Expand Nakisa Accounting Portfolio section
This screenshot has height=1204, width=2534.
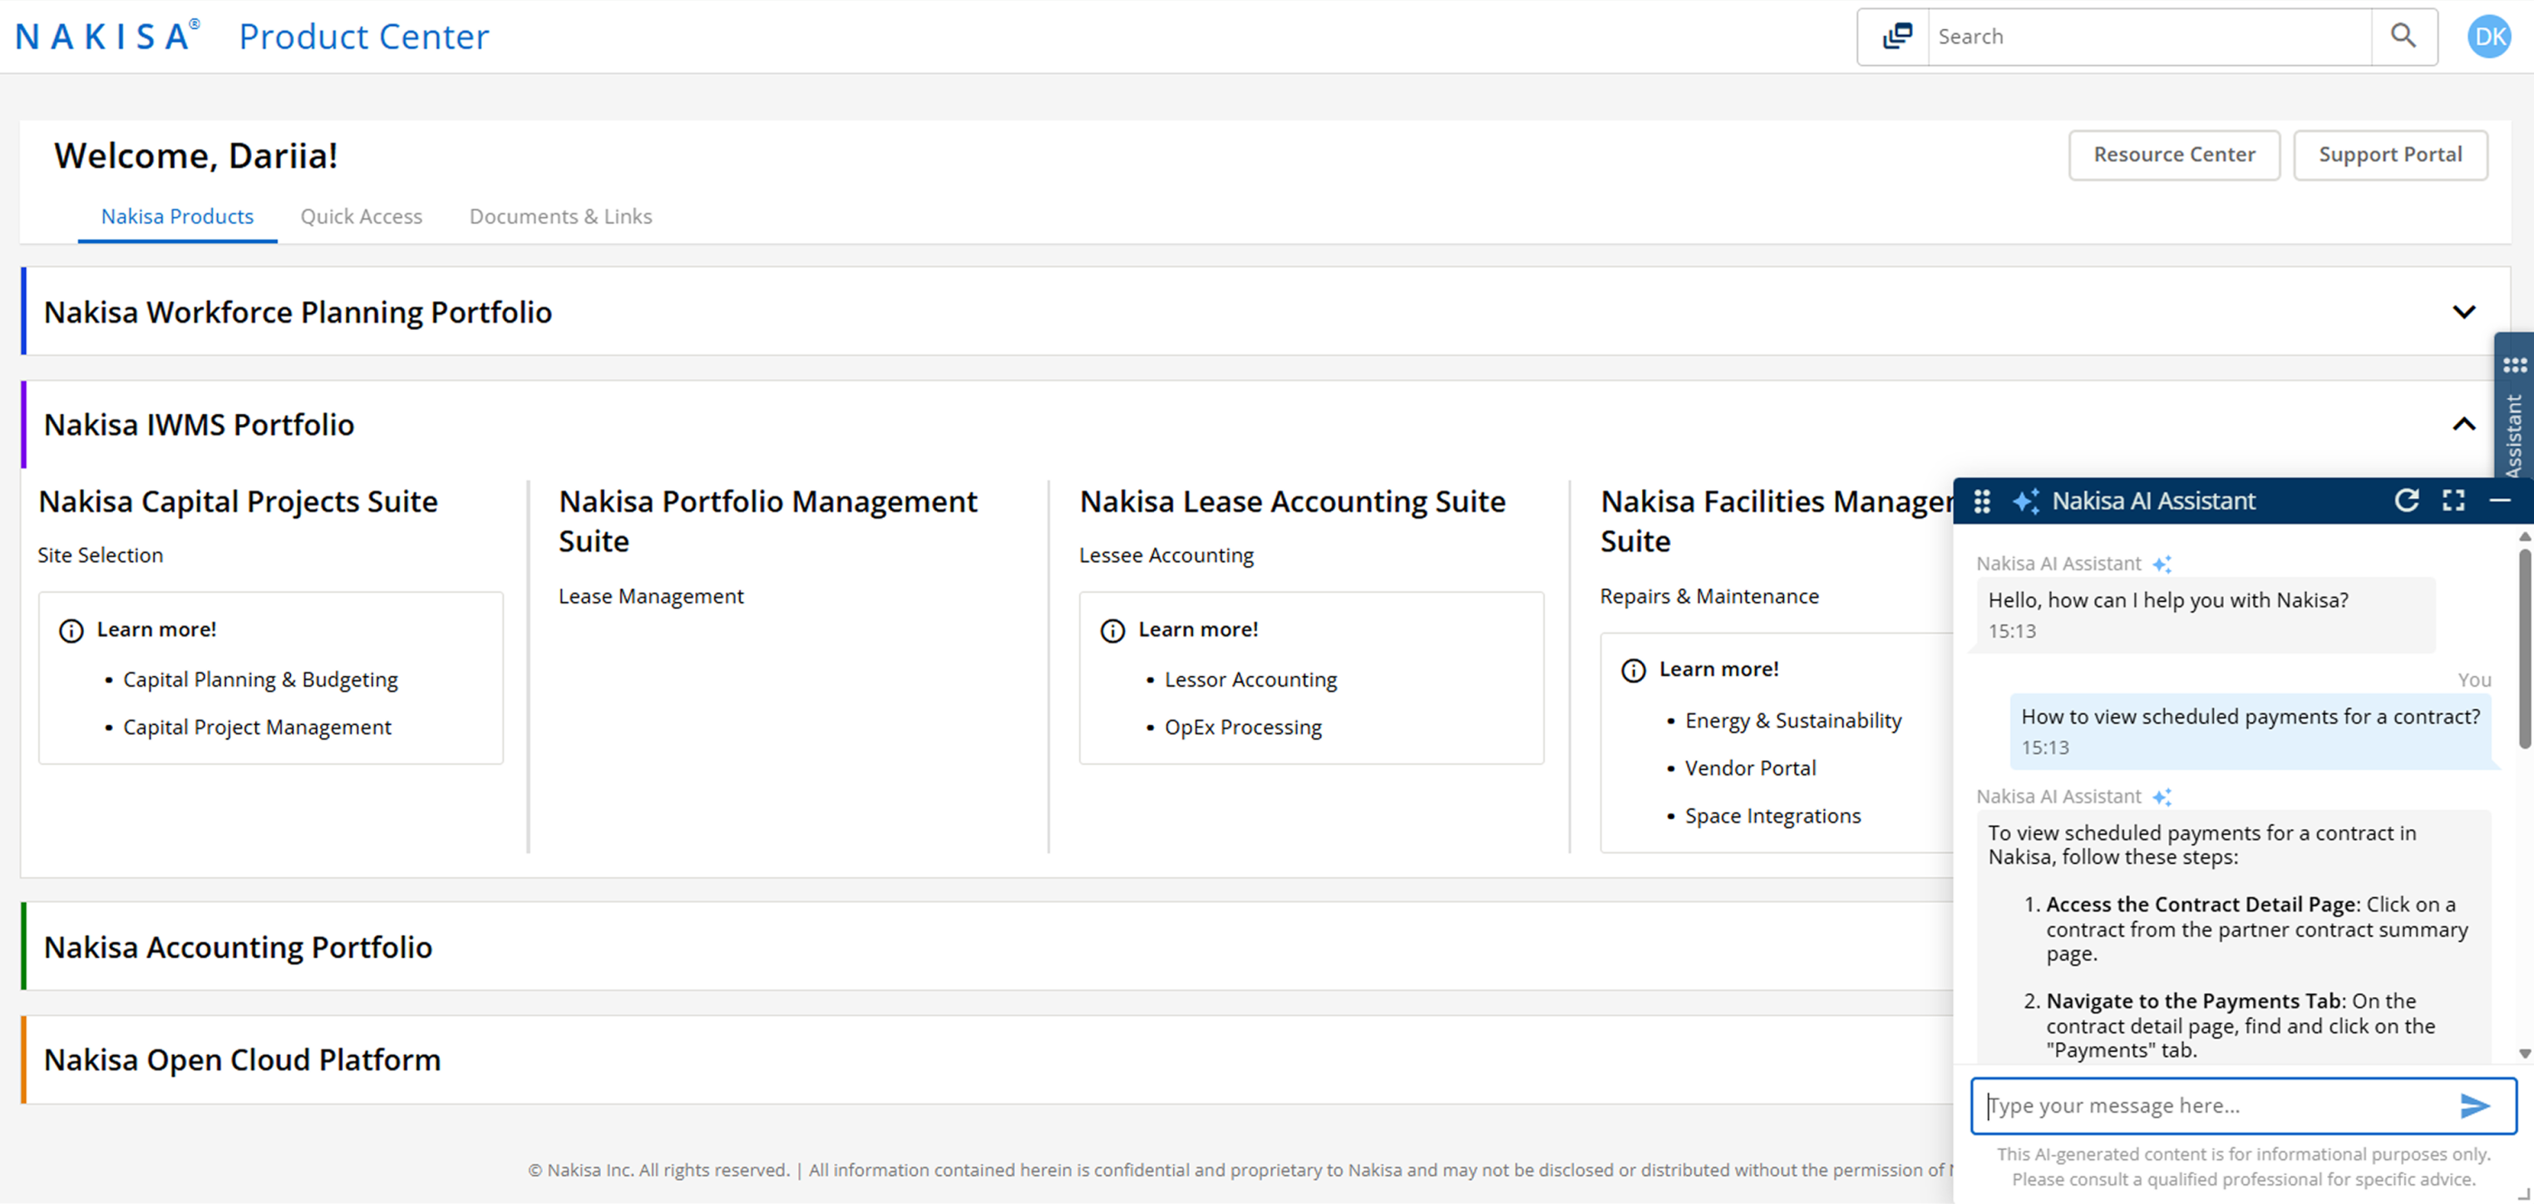(238, 947)
